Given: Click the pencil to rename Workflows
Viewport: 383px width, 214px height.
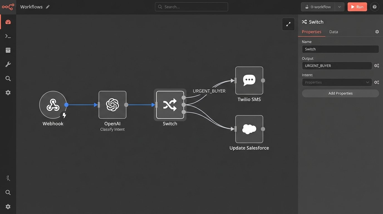Looking at the screenshot, I should [48, 7].
